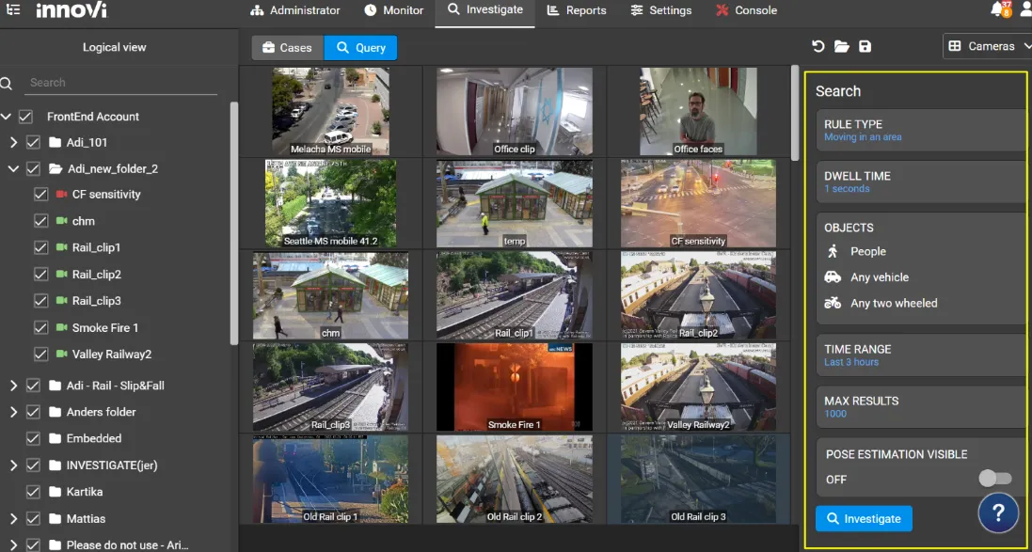
Task: Open the help question mark button
Action: [x=998, y=513]
